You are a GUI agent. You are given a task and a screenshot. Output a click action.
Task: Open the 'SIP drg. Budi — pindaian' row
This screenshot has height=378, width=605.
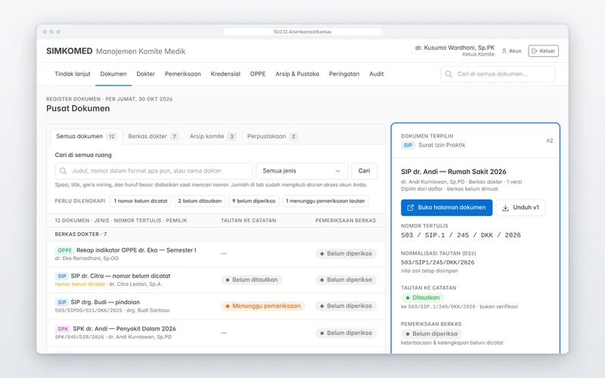click(216, 306)
